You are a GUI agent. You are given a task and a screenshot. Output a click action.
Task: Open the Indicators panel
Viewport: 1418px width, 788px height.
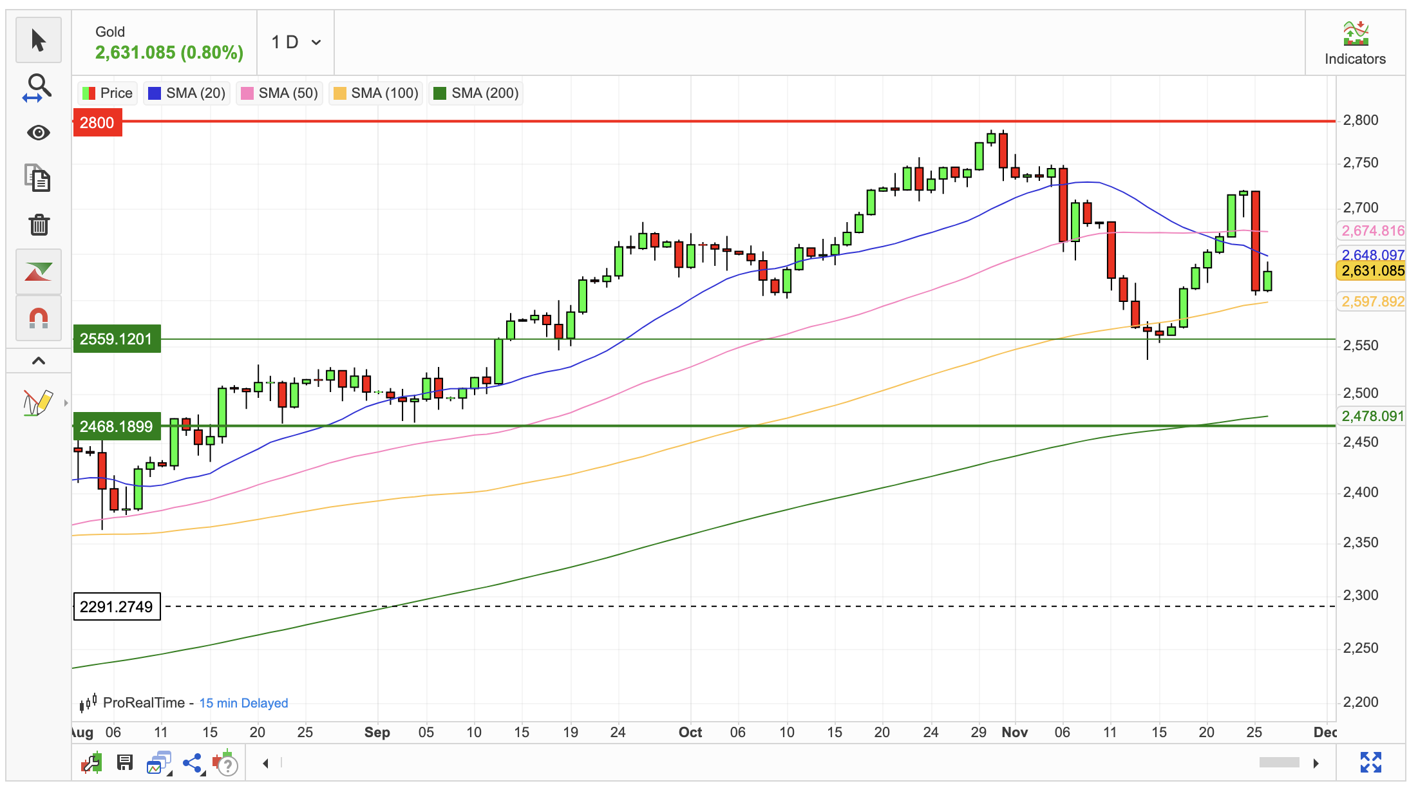coord(1355,43)
